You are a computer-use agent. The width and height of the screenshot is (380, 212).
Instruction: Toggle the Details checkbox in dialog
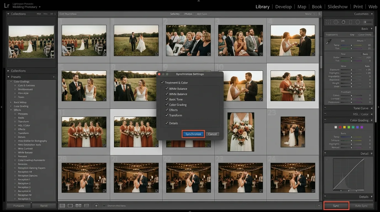tap(167, 123)
